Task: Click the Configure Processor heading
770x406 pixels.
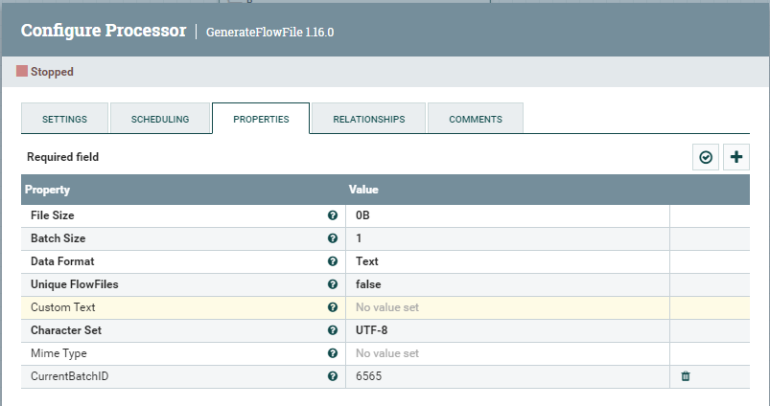Action: (104, 31)
